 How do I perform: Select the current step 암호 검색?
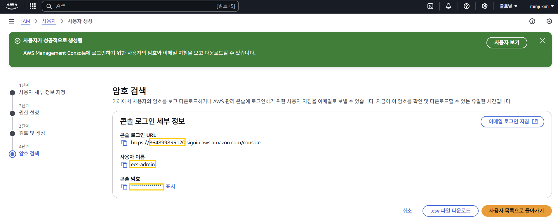[x=29, y=154]
